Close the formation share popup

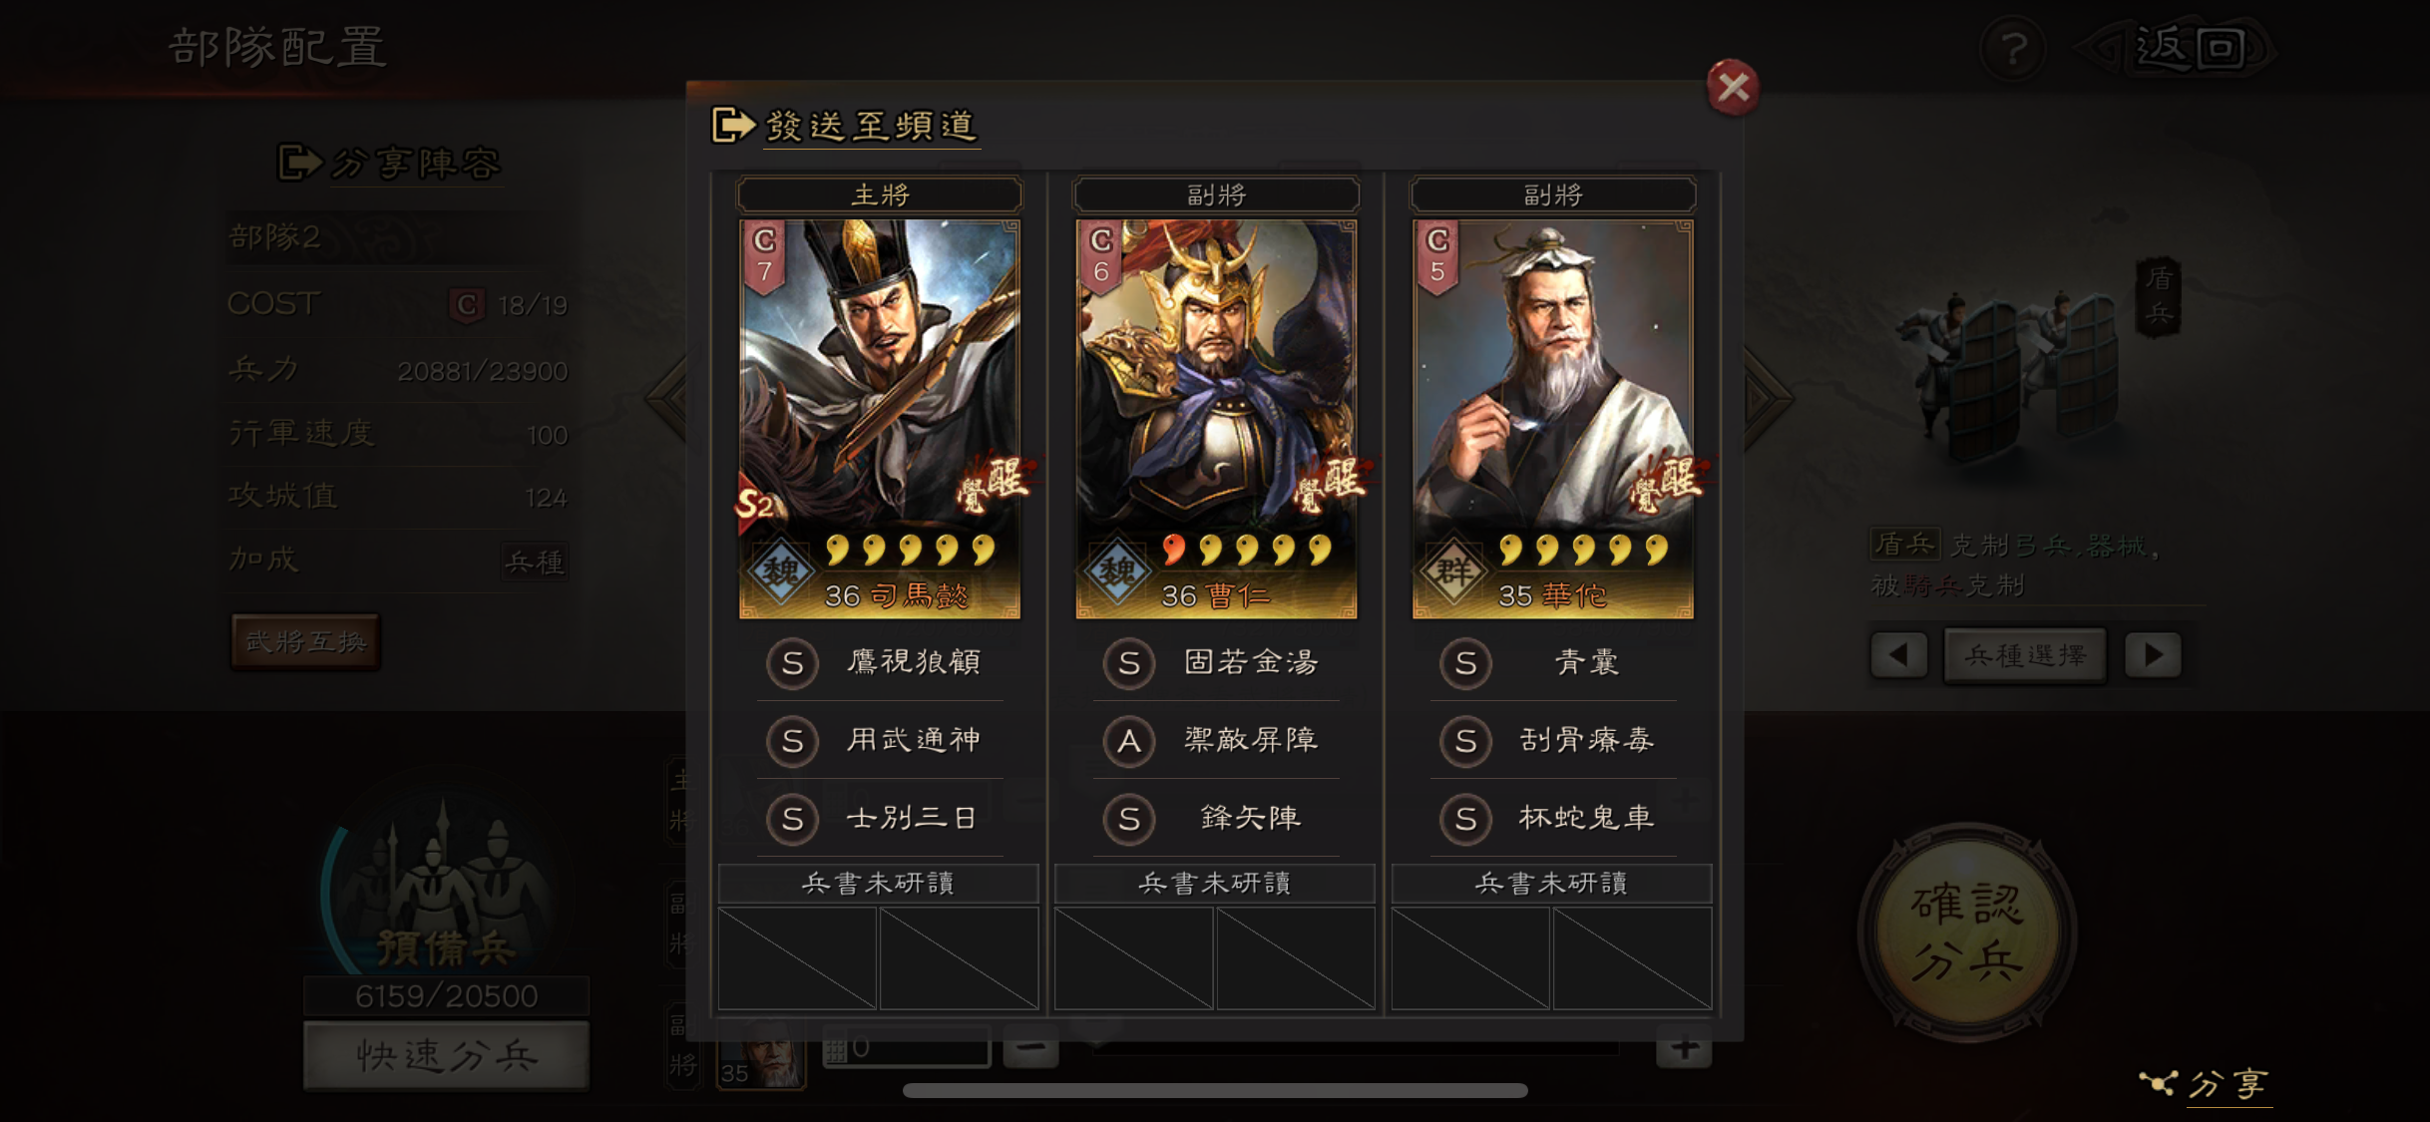(x=1733, y=88)
